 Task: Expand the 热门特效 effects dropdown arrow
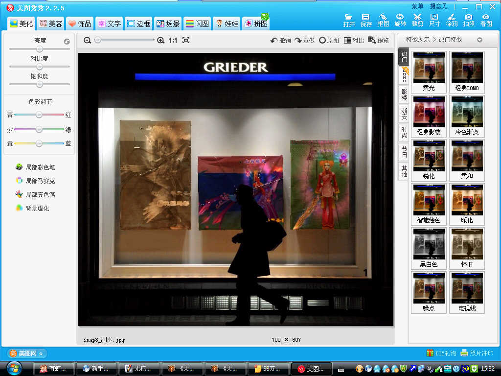479,40
